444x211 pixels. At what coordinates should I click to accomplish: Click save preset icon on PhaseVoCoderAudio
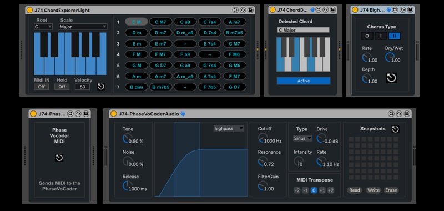(x=407, y=114)
